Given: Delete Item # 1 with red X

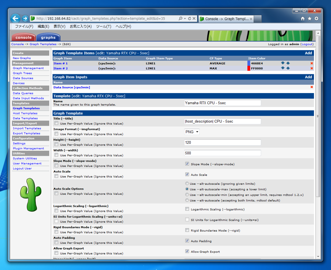Looking at the screenshot, I should coord(312,63).
